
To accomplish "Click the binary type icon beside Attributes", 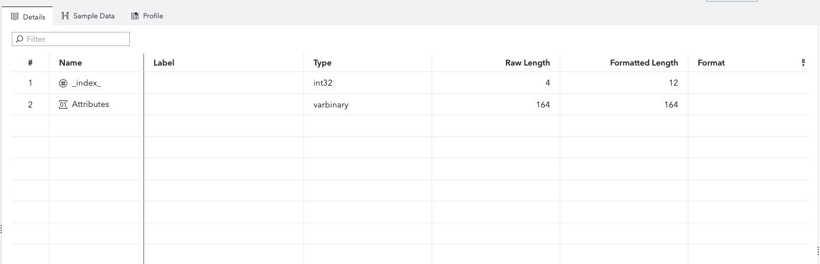I will (63, 105).
